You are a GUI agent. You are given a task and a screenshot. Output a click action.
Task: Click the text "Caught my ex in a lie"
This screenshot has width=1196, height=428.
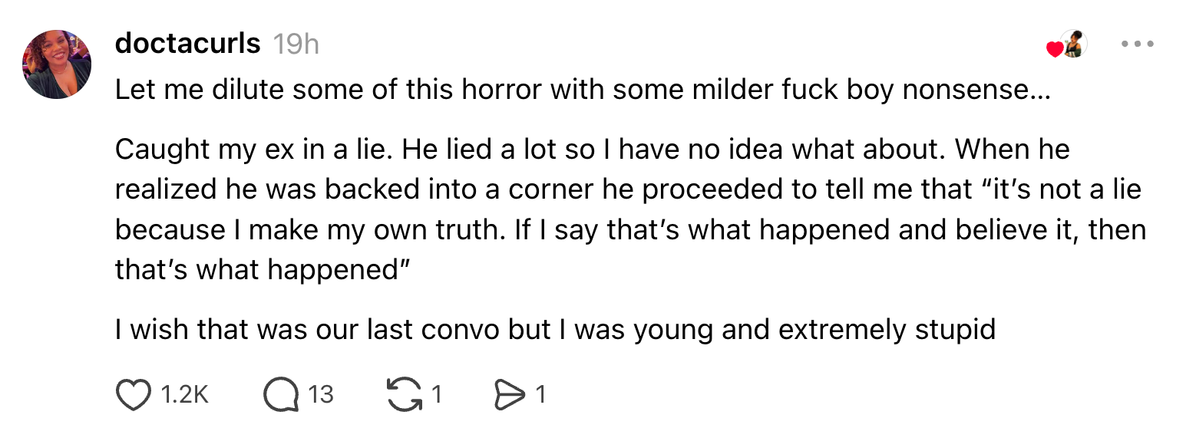[x=252, y=150]
